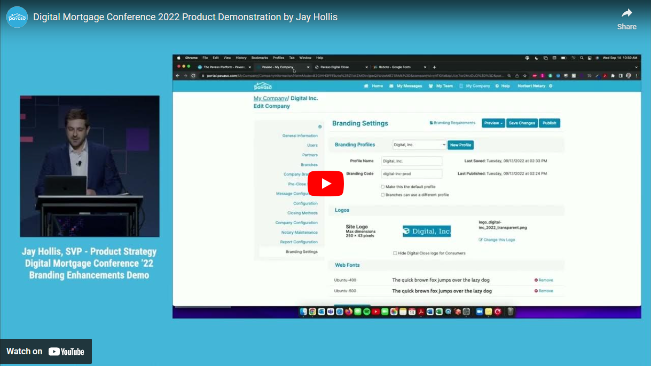651x366 pixels.
Task: Click the Pavaso logo in the portal header
Action: [x=263, y=86]
